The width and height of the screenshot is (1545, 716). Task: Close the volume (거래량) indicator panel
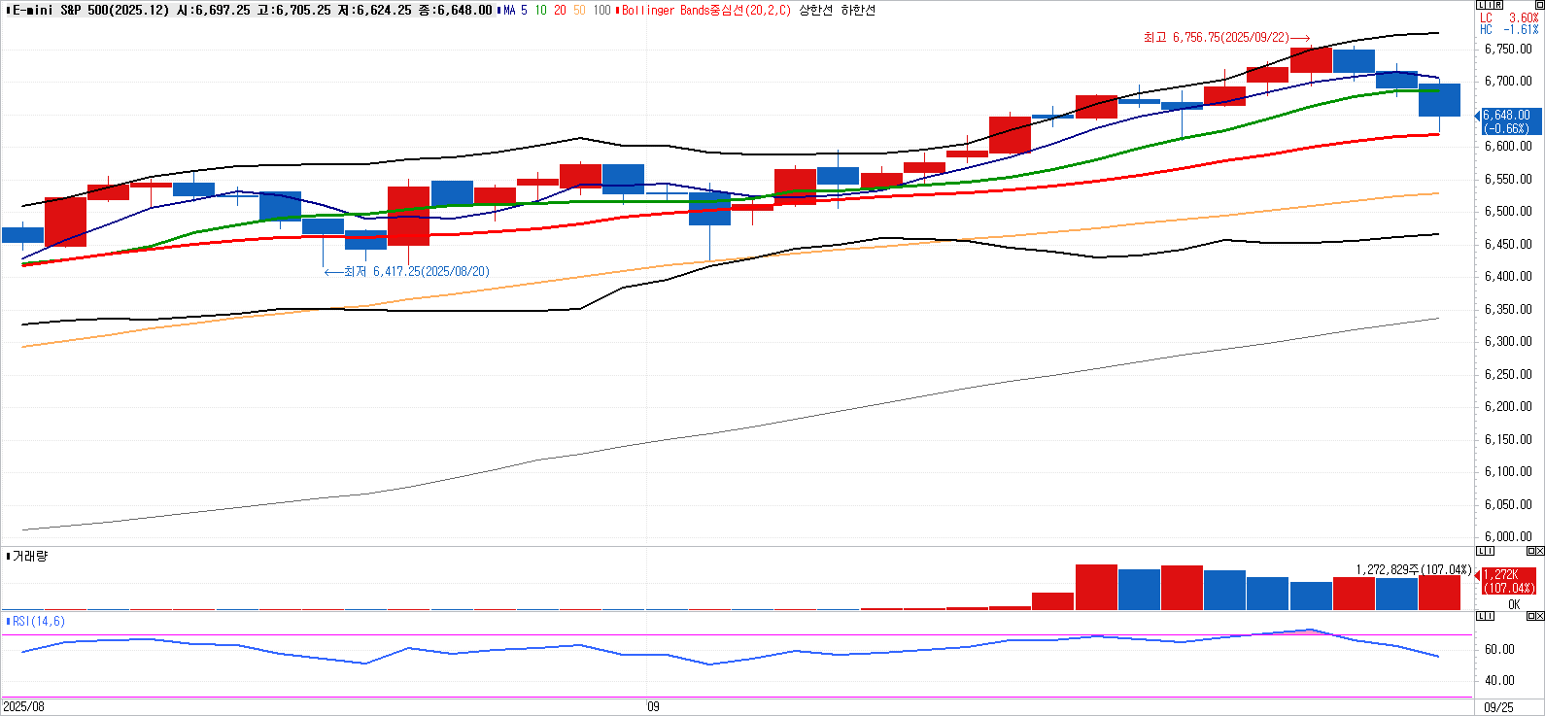point(1539,551)
